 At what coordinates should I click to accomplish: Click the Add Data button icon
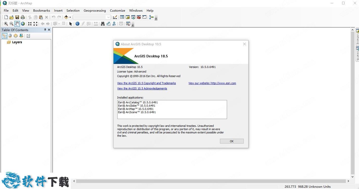pyautogui.click(x=66, y=17)
